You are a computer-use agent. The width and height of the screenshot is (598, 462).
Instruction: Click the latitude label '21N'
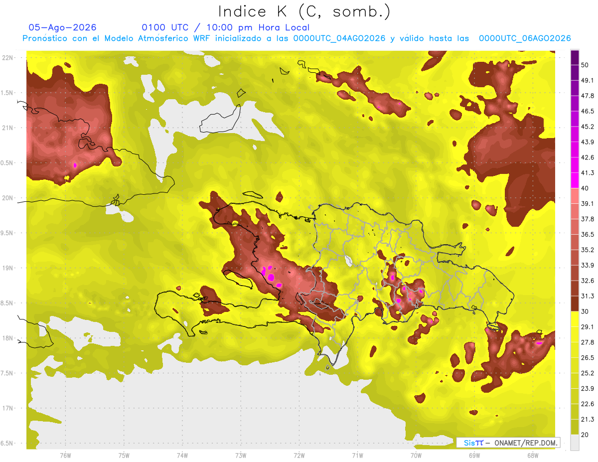click(8, 128)
